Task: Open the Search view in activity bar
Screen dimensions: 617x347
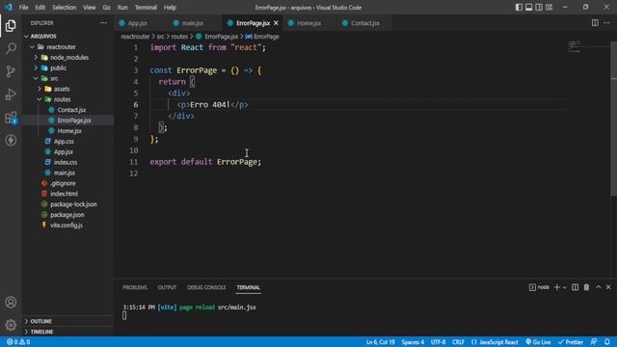Action: (11, 48)
